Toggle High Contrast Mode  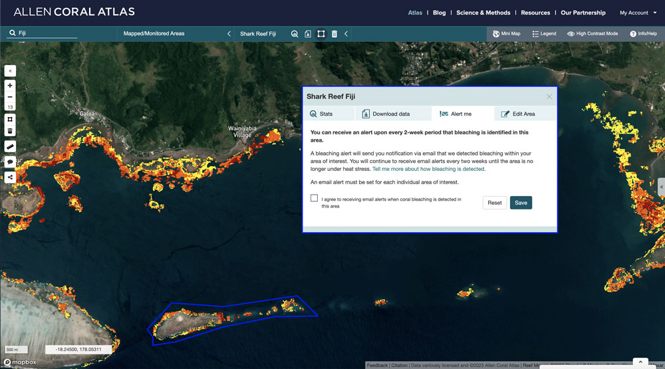tap(593, 33)
